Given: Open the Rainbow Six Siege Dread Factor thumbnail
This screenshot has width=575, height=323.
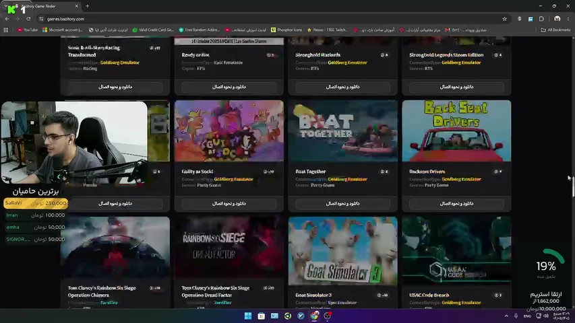Looking at the screenshot, I should click(x=229, y=247).
